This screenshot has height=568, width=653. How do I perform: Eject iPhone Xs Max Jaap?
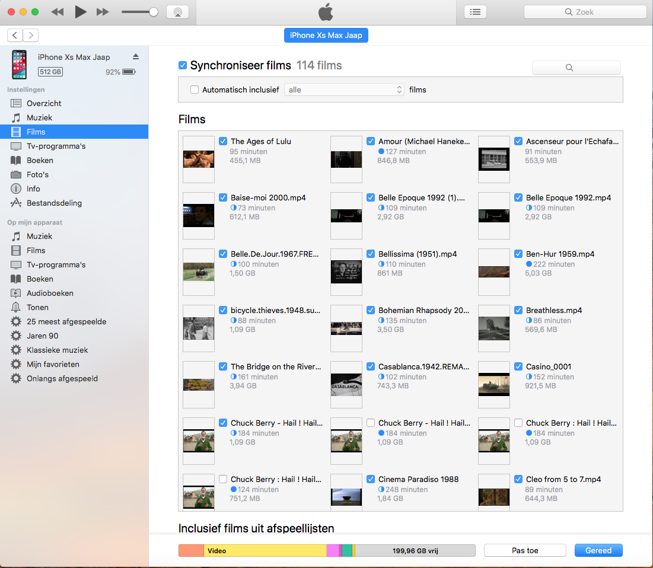point(135,57)
